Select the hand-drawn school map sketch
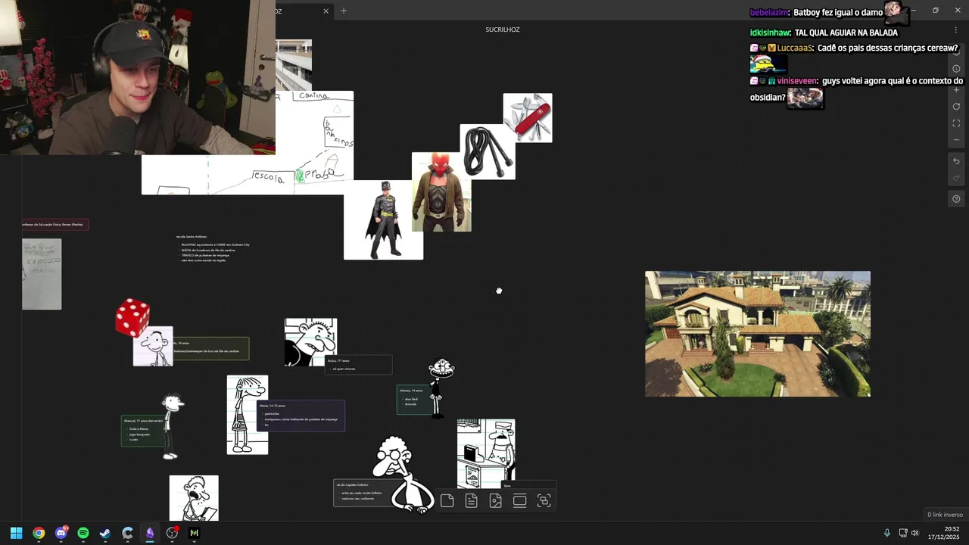969x545 pixels. tap(247, 143)
